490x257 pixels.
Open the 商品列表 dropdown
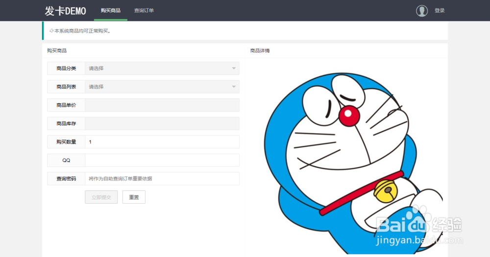tap(162, 87)
